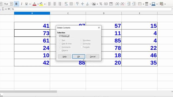Screen dimensions: 173x97
Task: Toggle the Comments checkbox
Action: coord(60,47)
